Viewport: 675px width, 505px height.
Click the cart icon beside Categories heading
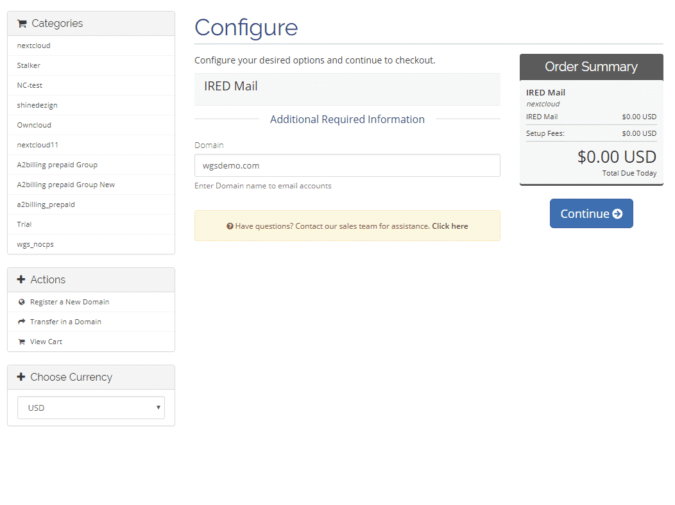point(22,23)
